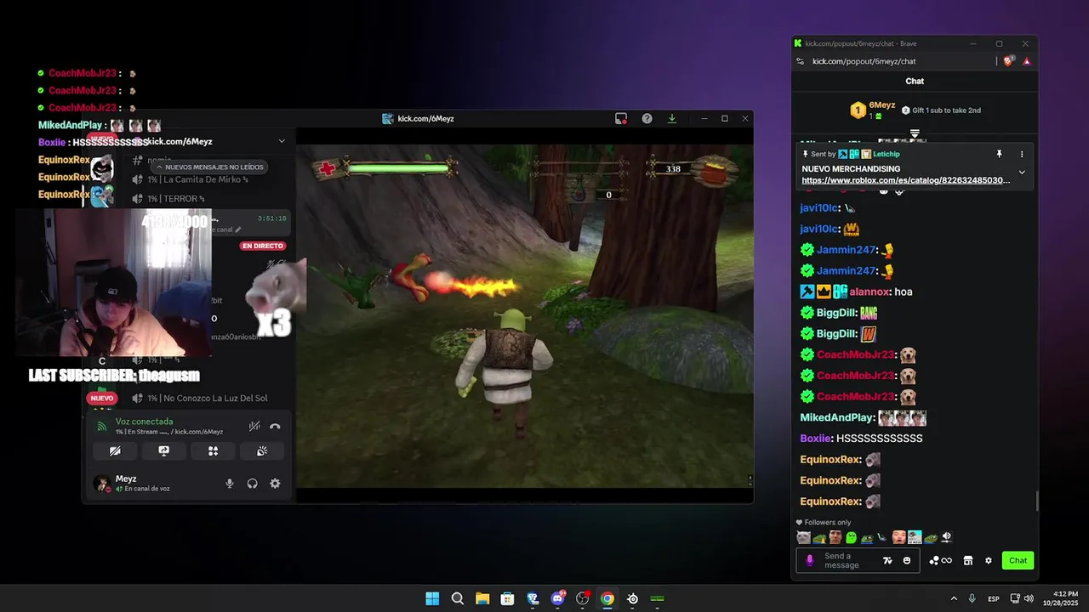Mute microphone in Discord user panel
This screenshot has width=1089, height=612.
[229, 484]
